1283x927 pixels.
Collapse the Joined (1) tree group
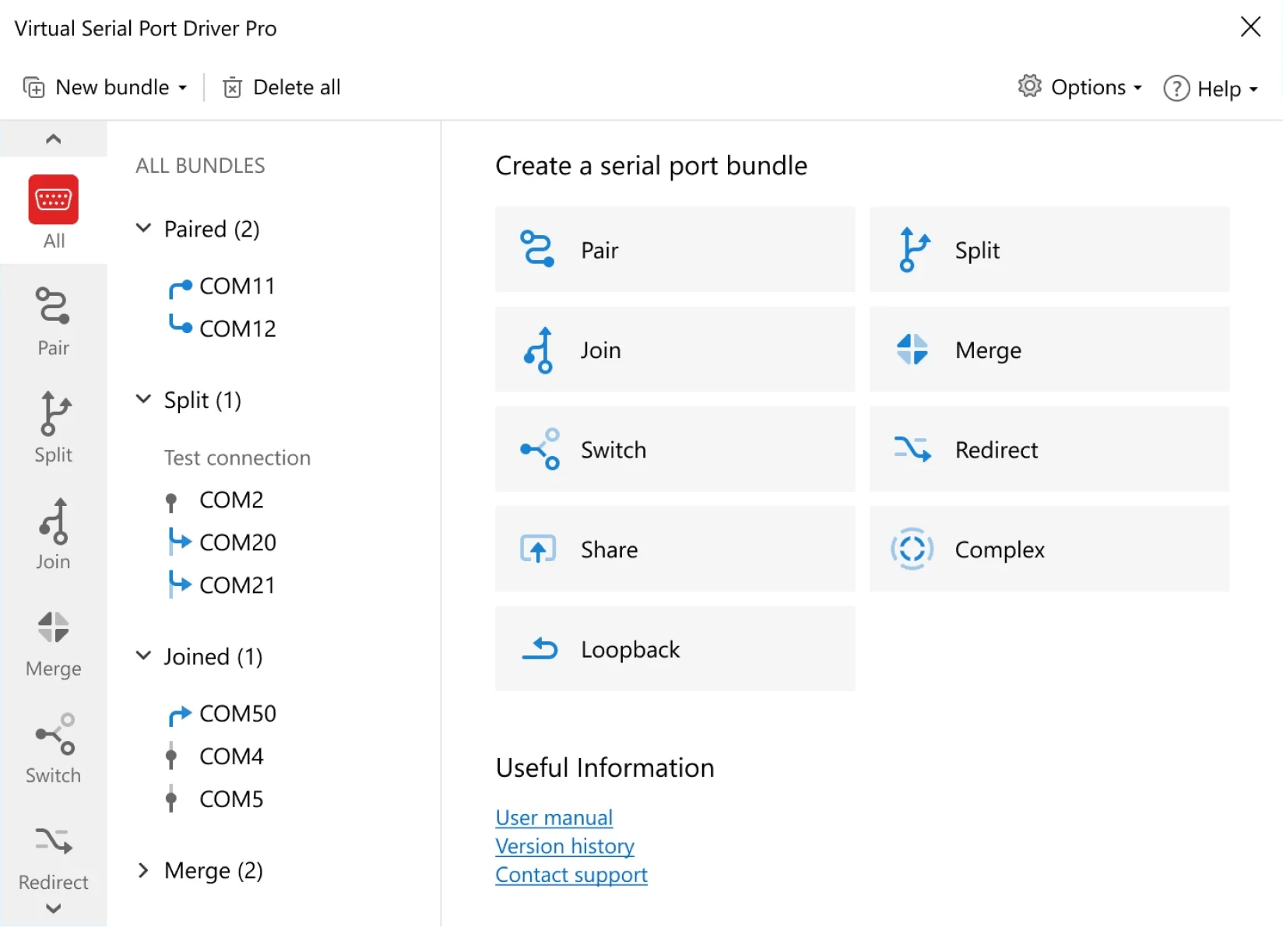[x=143, y=655]
